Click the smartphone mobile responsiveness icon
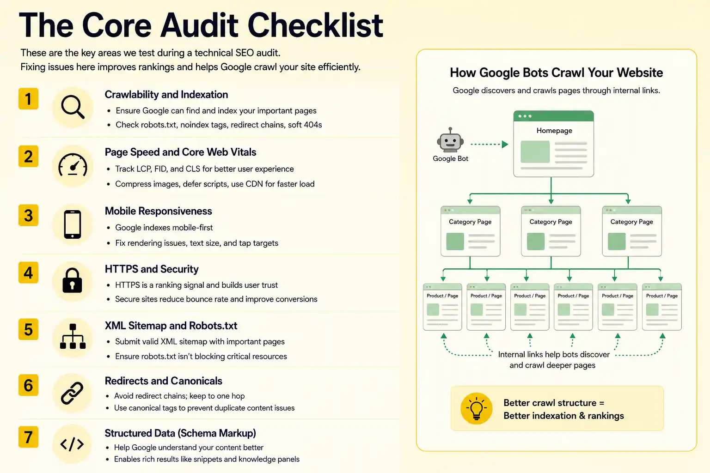This screenshot has width=710, height=473. 73,224
